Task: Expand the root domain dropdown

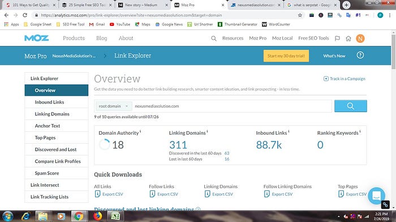Action: coord(113,106)
